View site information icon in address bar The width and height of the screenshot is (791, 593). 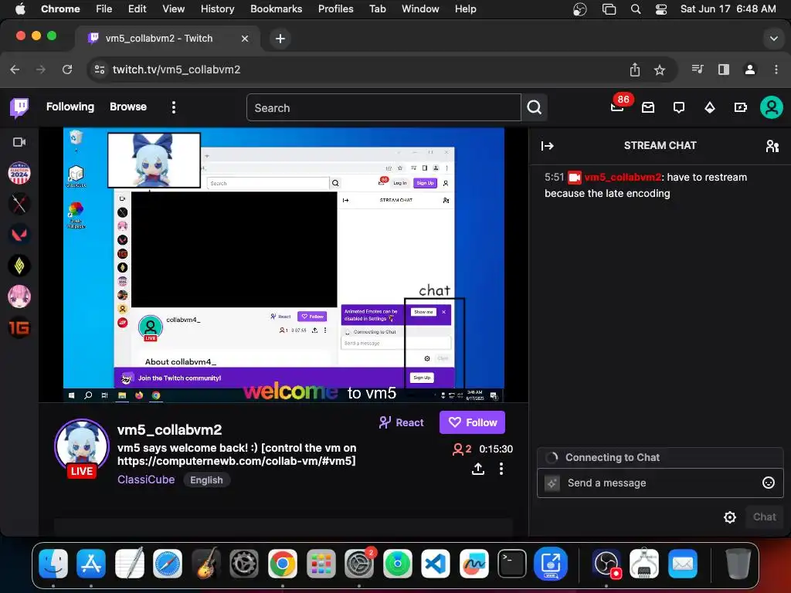pyautogui.click(x=100, y=69)
